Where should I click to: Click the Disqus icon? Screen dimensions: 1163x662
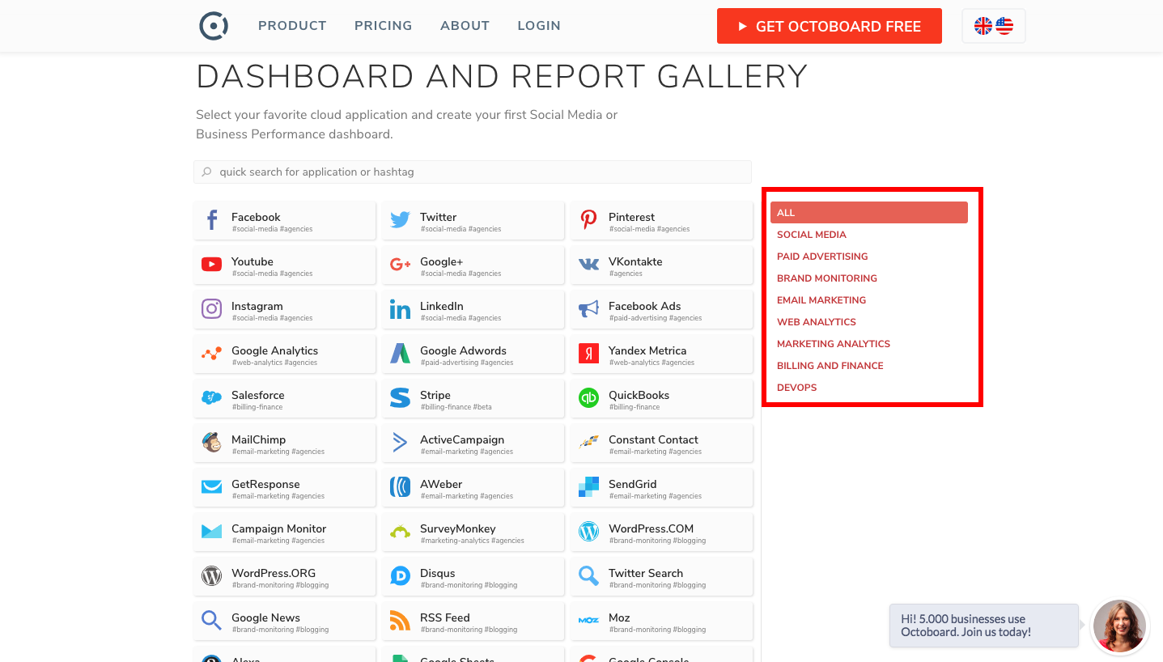pyautogui.click(x=400, y=576)
